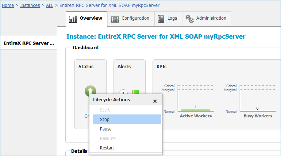
Task: Click the breadcrumb text EntireX RPC Server for XML SOAP myRpcServer
Action: (x=109, y=5)
